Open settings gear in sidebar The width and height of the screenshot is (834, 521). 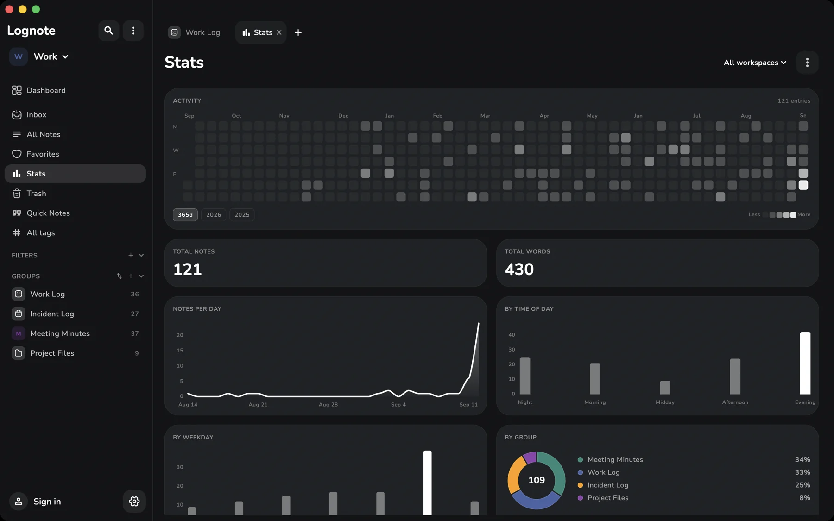(x=134, y=502)
